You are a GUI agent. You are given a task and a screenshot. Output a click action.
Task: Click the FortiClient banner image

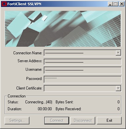coord(63,29)
